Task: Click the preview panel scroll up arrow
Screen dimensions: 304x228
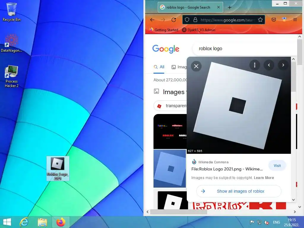Action: (293, 59)
